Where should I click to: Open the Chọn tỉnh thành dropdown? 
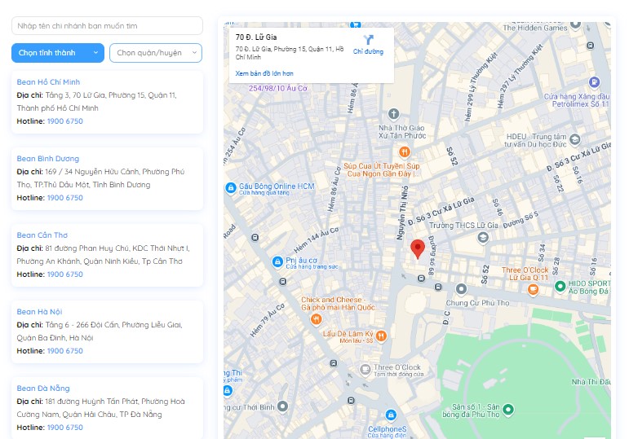(x=58, y=53)
